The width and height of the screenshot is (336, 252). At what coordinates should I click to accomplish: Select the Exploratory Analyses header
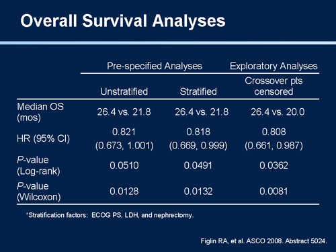coord(274,66)
